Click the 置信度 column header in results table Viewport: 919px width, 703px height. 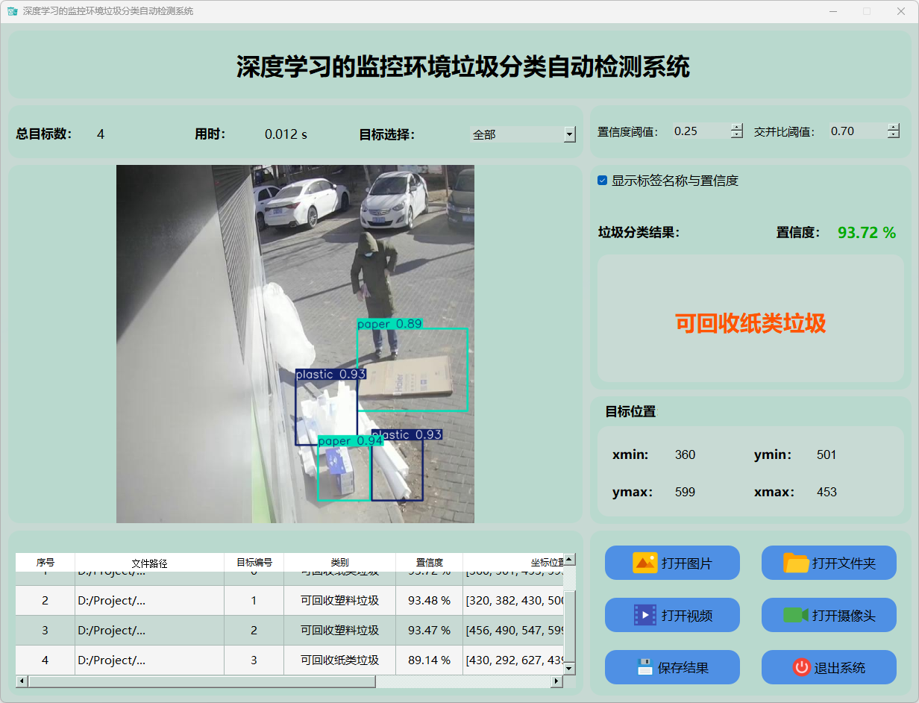(x=429, y=563)
